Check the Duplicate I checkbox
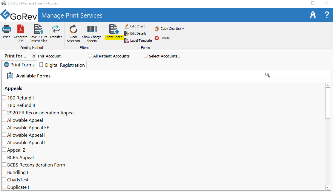The width and height of the screenshot is (333, 193). pos(4,187)
